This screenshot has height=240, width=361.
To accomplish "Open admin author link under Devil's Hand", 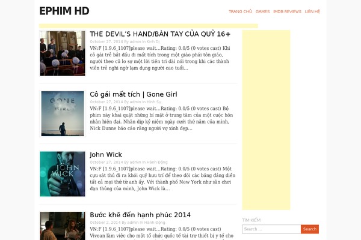I will point(135,41).
